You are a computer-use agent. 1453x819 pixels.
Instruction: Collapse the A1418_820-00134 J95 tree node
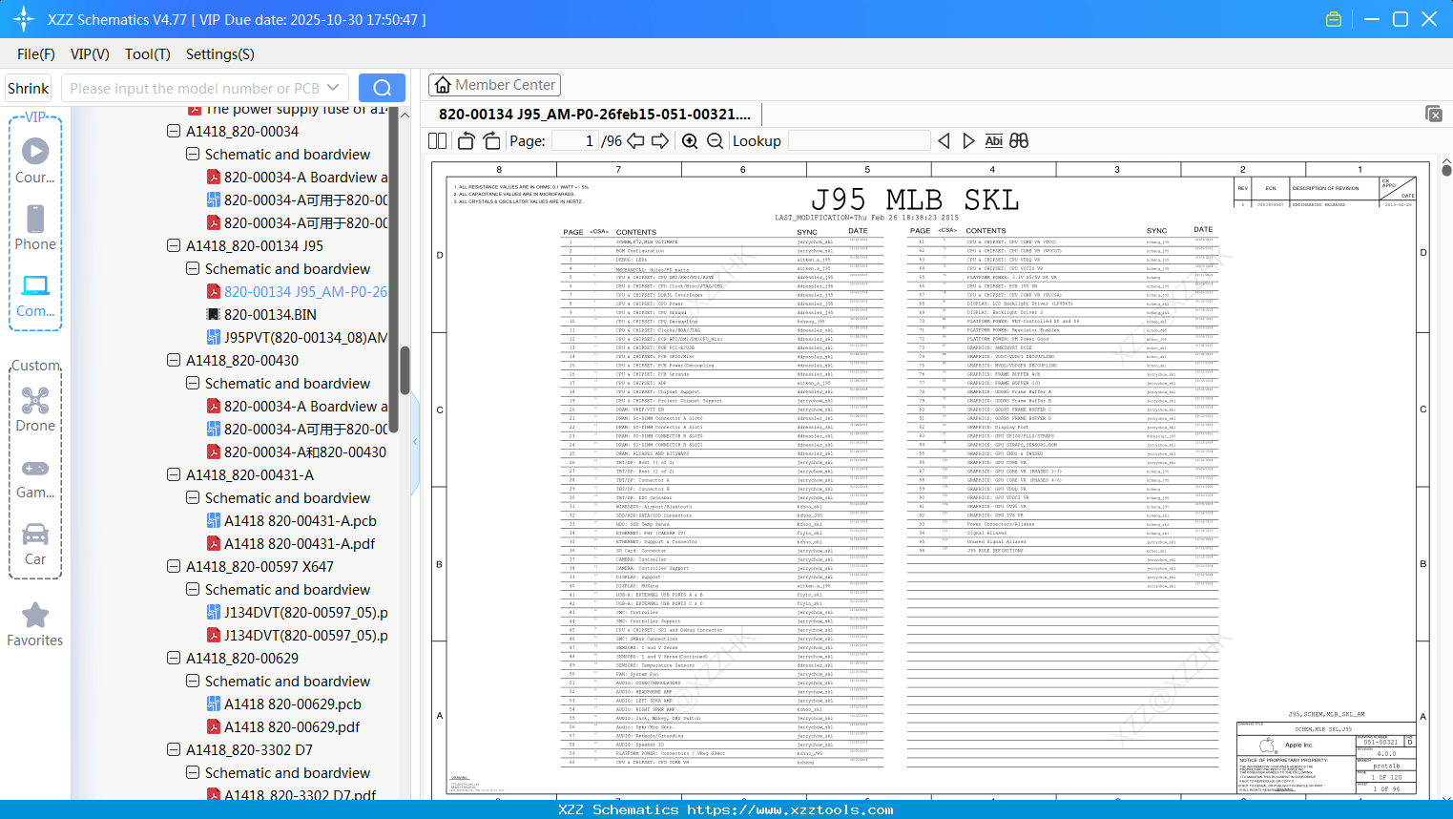pyautogui.click(x=174, y=246)
